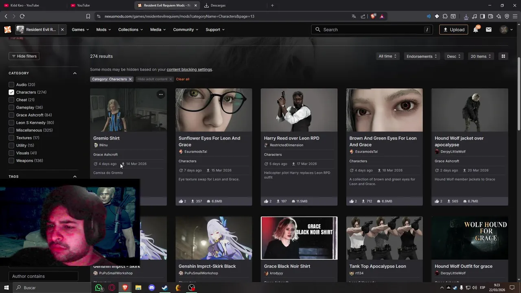Open the 20 Items per-page dropdown

481,56
